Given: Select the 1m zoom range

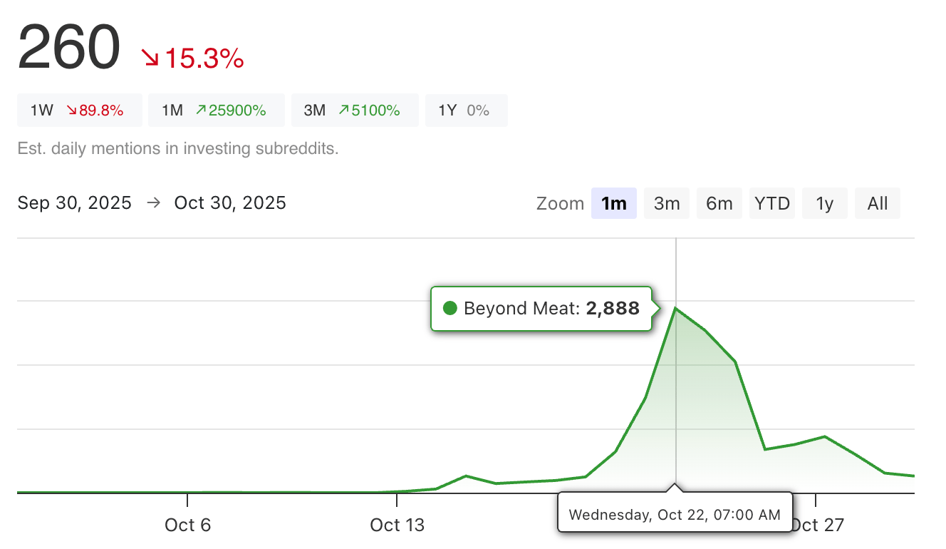Looking at the screenshot, I should tap(613, 203).
